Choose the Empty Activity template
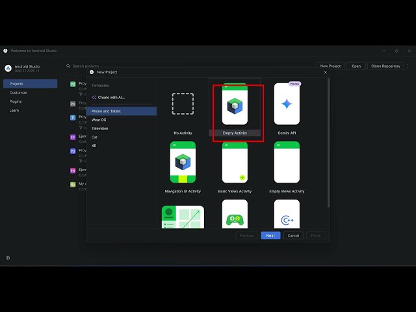 (x=235, y=109)
